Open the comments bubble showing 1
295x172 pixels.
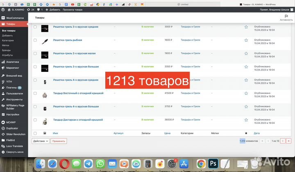click(x=40, y=9)
